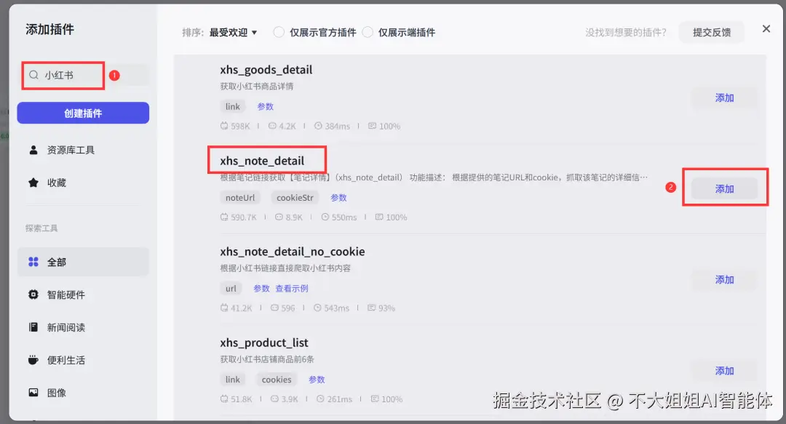
Task: Open 查看示例 link for xhs_note_detail_no_cookie
Action: pos(292,289)
